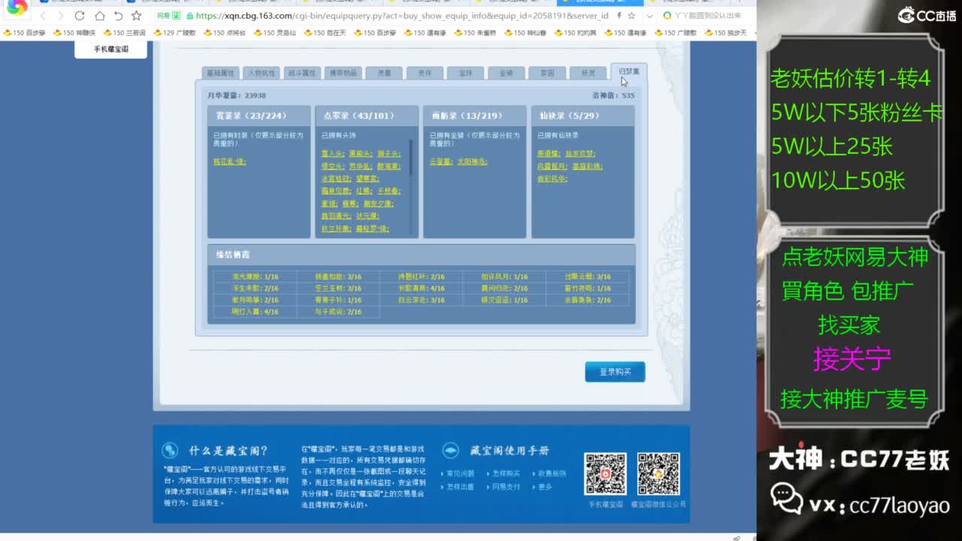962x541 pixels.
Task: Switch to the 人物抗性 tab
Action: pos(261,73)
